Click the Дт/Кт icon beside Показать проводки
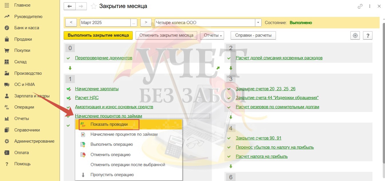 tap(83, 124)
